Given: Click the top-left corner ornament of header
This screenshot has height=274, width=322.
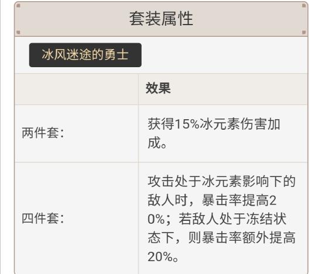Looking at the screenshot, I should (x=18, y=5).
